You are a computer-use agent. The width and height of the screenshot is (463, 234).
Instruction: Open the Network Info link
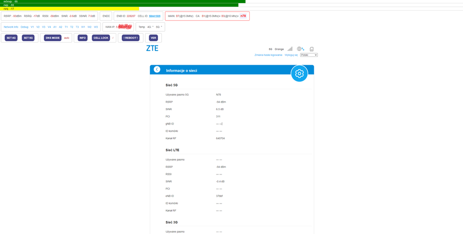(x=11, y=27)
